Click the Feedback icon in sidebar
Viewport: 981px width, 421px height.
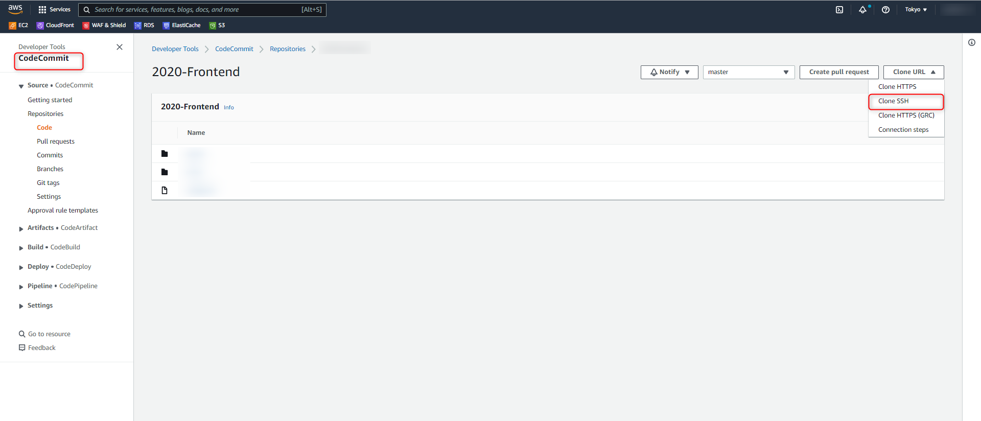pyautogui.click(x=22, y=348)
